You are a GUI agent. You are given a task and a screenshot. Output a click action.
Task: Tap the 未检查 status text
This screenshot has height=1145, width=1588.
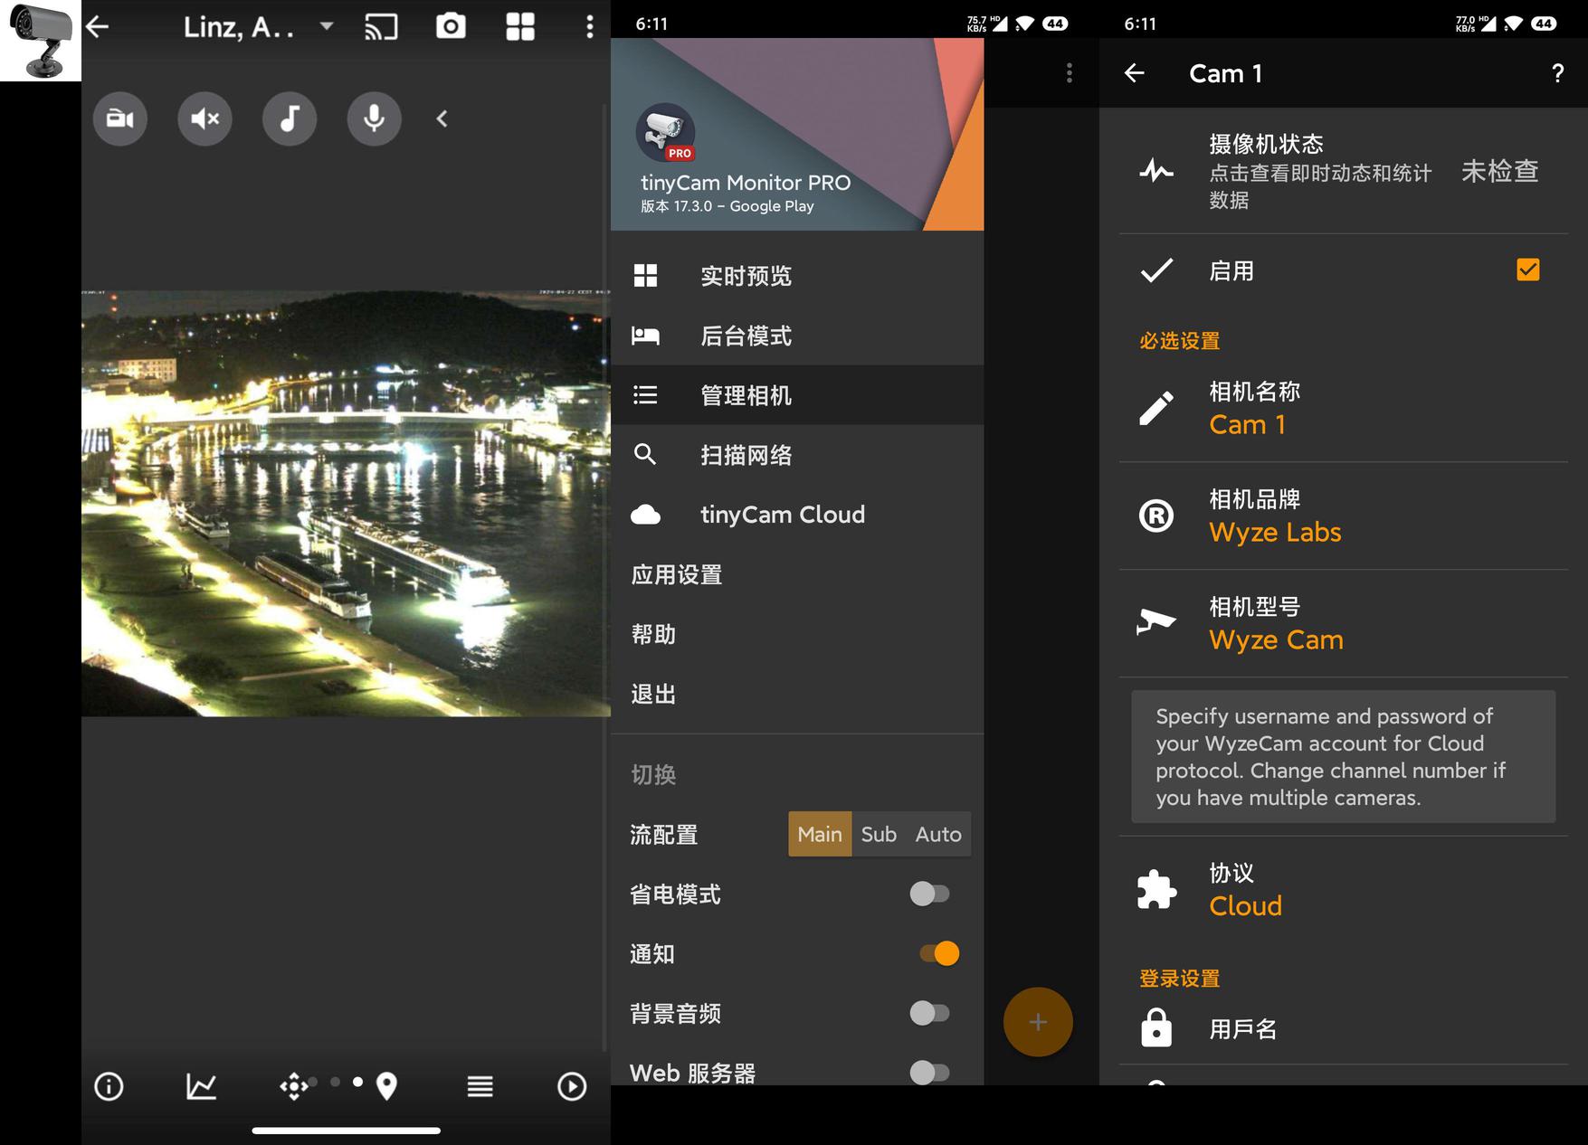1499,171
